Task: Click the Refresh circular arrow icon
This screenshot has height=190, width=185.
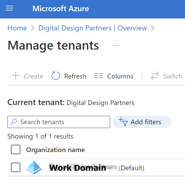Action: [56, 76]
